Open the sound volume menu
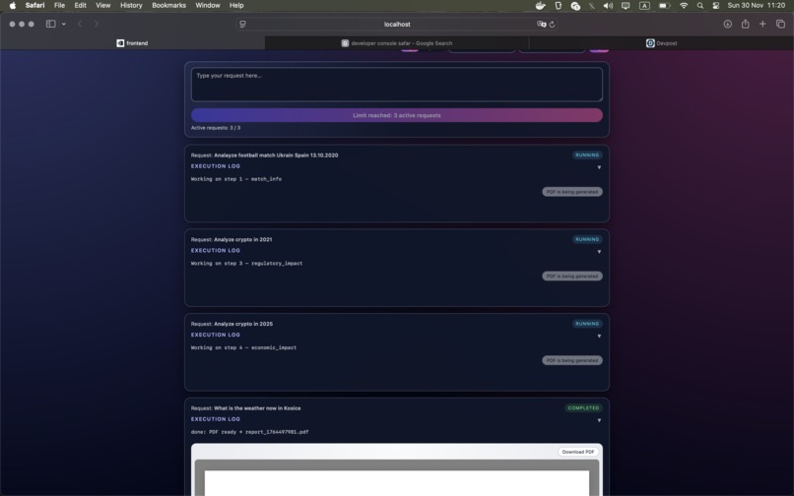Viewport: 794px width, 496px height. pos(608,6)
